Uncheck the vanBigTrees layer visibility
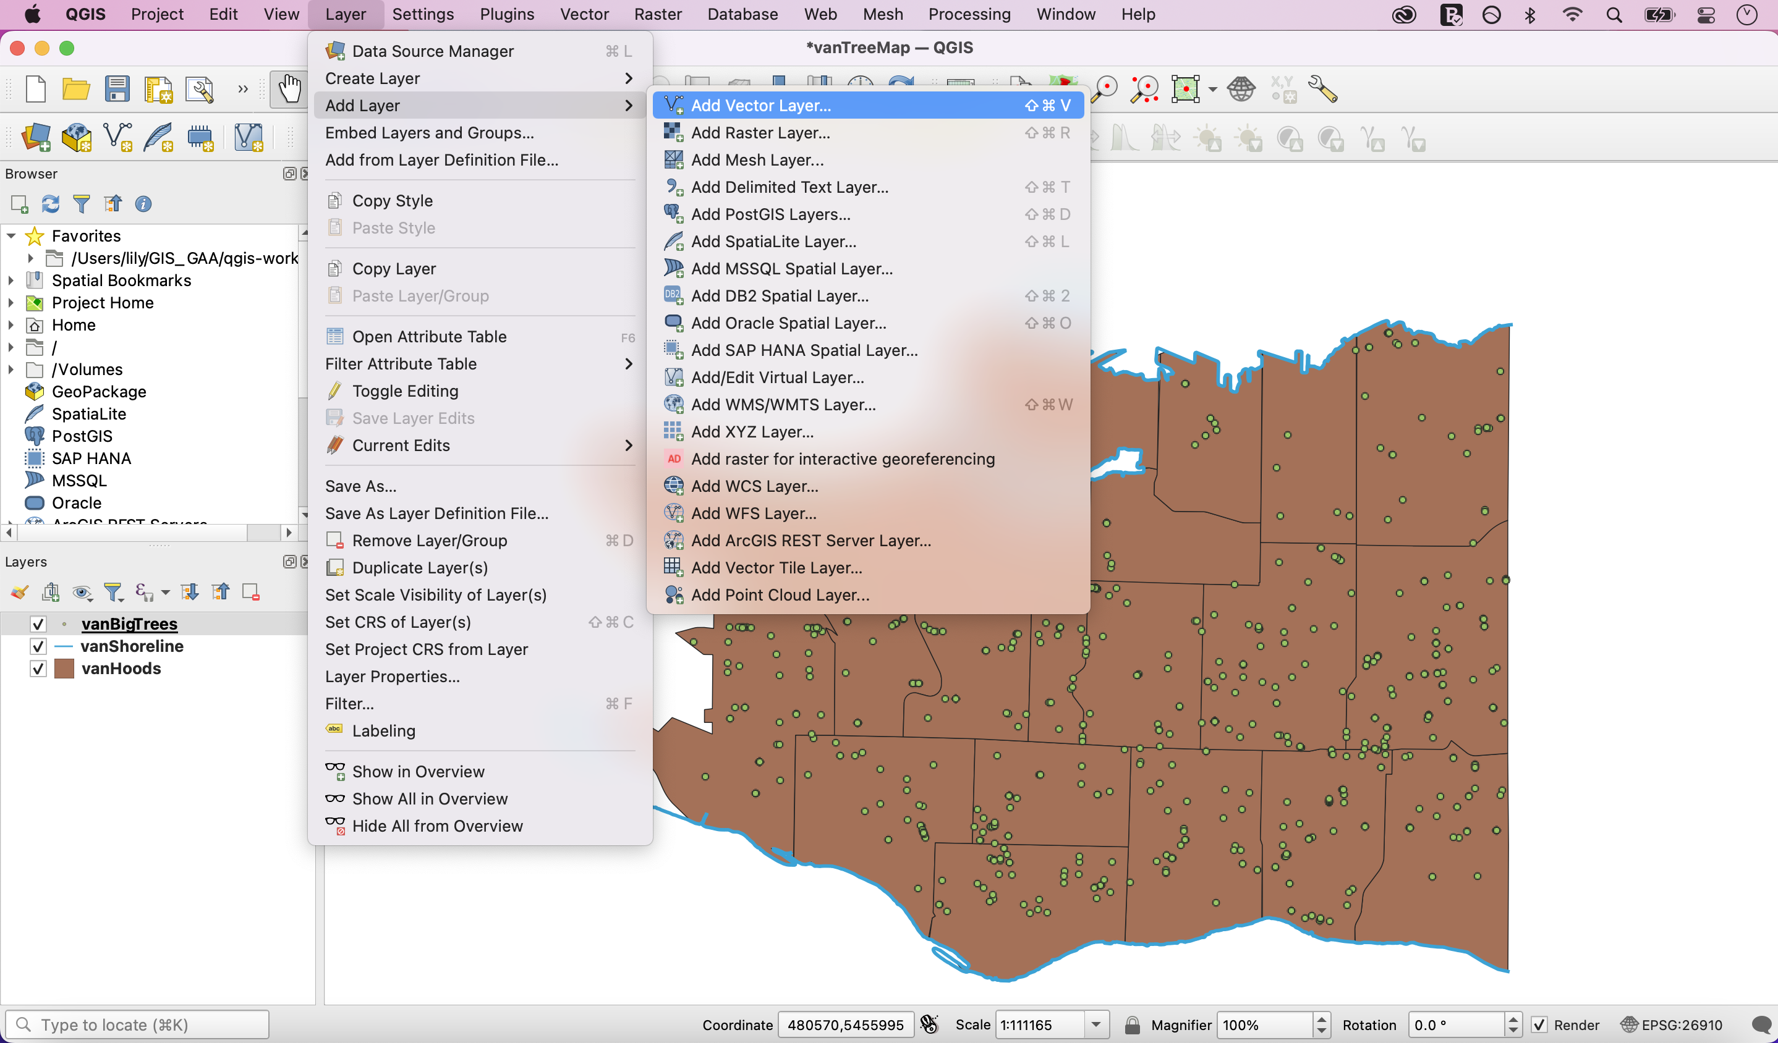 click(x=38, y=624)
